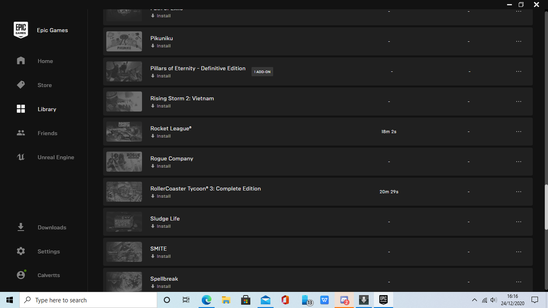Viewport: 548px width, 308px height.
Task: Click the 1 ADD-ON badge
Action: [262, 72]
